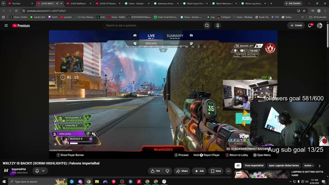Viewport: 329px width, 185px height.
Task: Open Twitch bookmark
Action: 53,17
